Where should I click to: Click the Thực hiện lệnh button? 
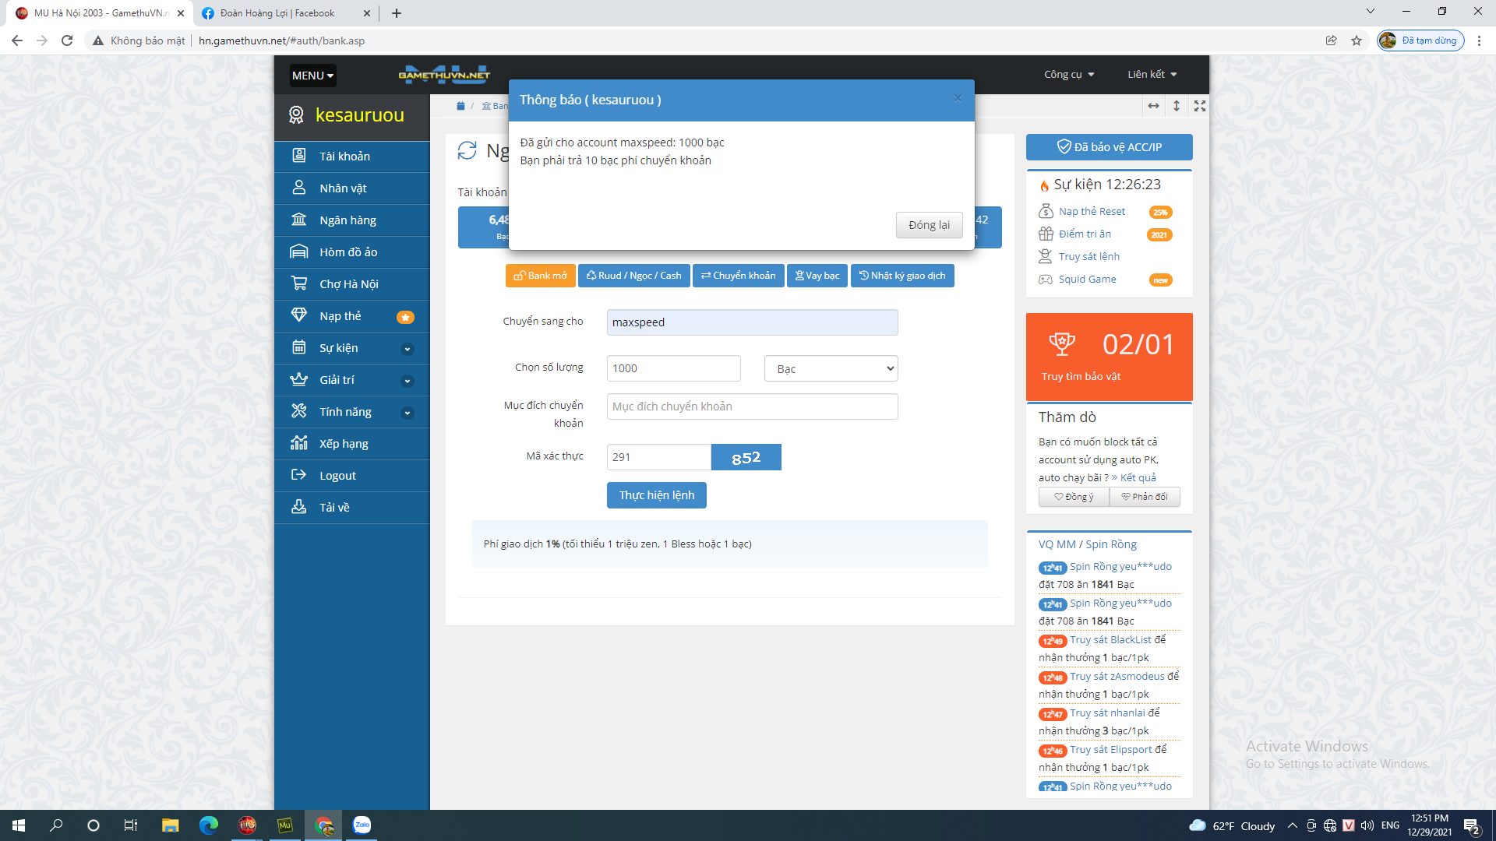(x=656, y=495)
